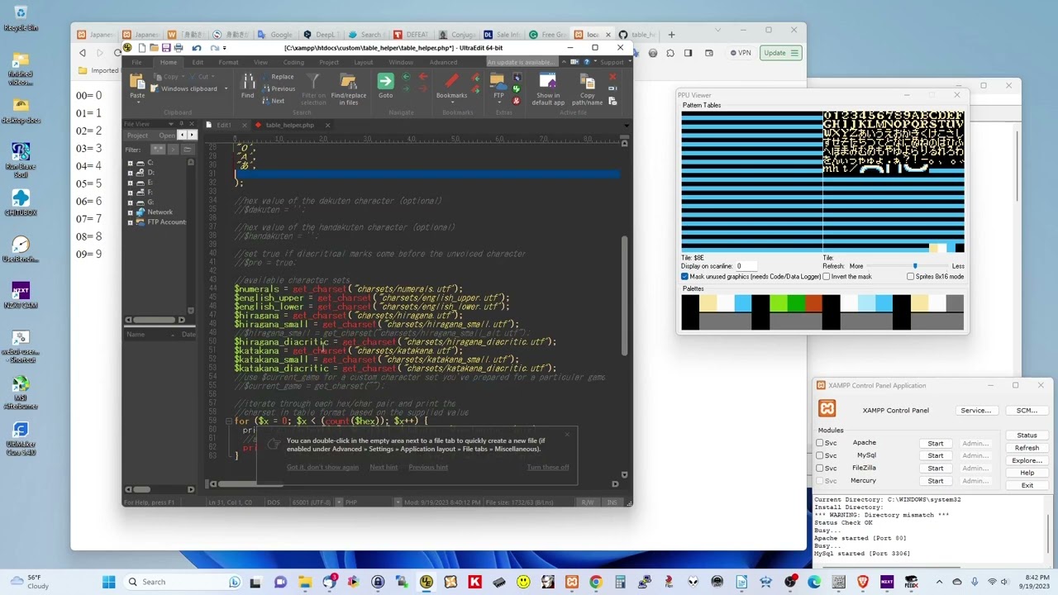Click the green Goto arrow icon
The width and height of the screenshot is (1058, 595).
pos(385,81)
